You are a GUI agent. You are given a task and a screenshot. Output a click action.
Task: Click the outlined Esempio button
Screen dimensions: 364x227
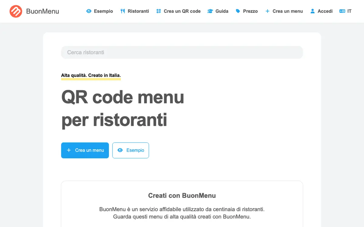[x=131, y=150]
